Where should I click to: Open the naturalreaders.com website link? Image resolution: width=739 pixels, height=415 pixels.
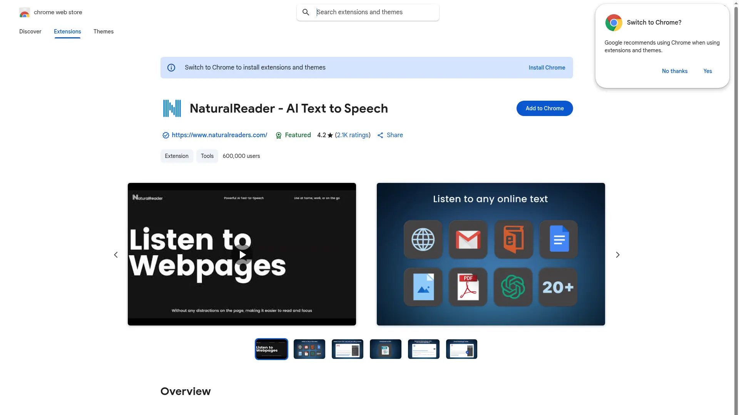[x=219, y=135]
